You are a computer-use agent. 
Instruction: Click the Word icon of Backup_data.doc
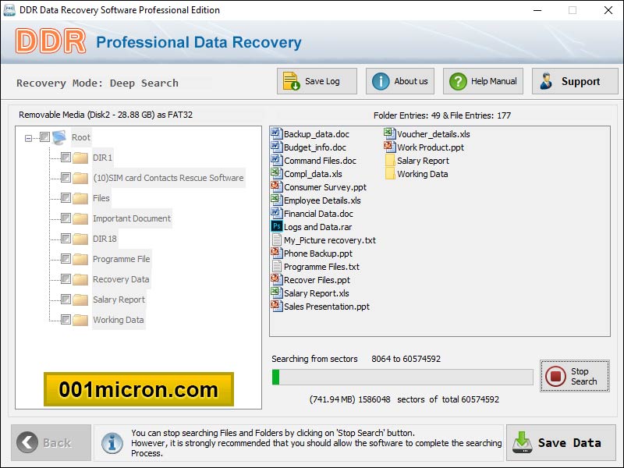click(x=277, y=133)
